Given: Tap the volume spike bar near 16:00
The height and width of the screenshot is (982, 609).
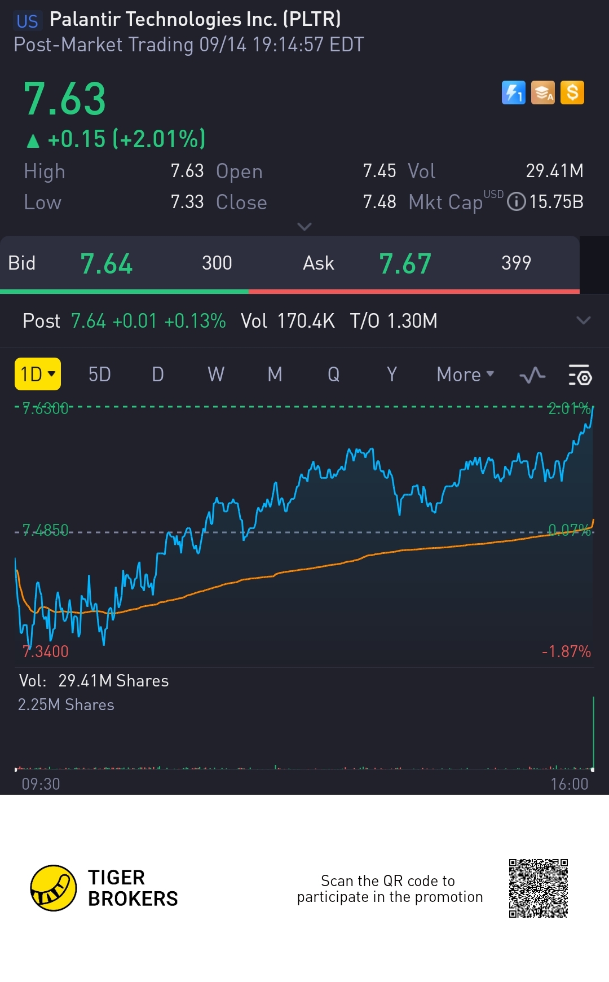Looking at the screenshot, I should point(593,733).
